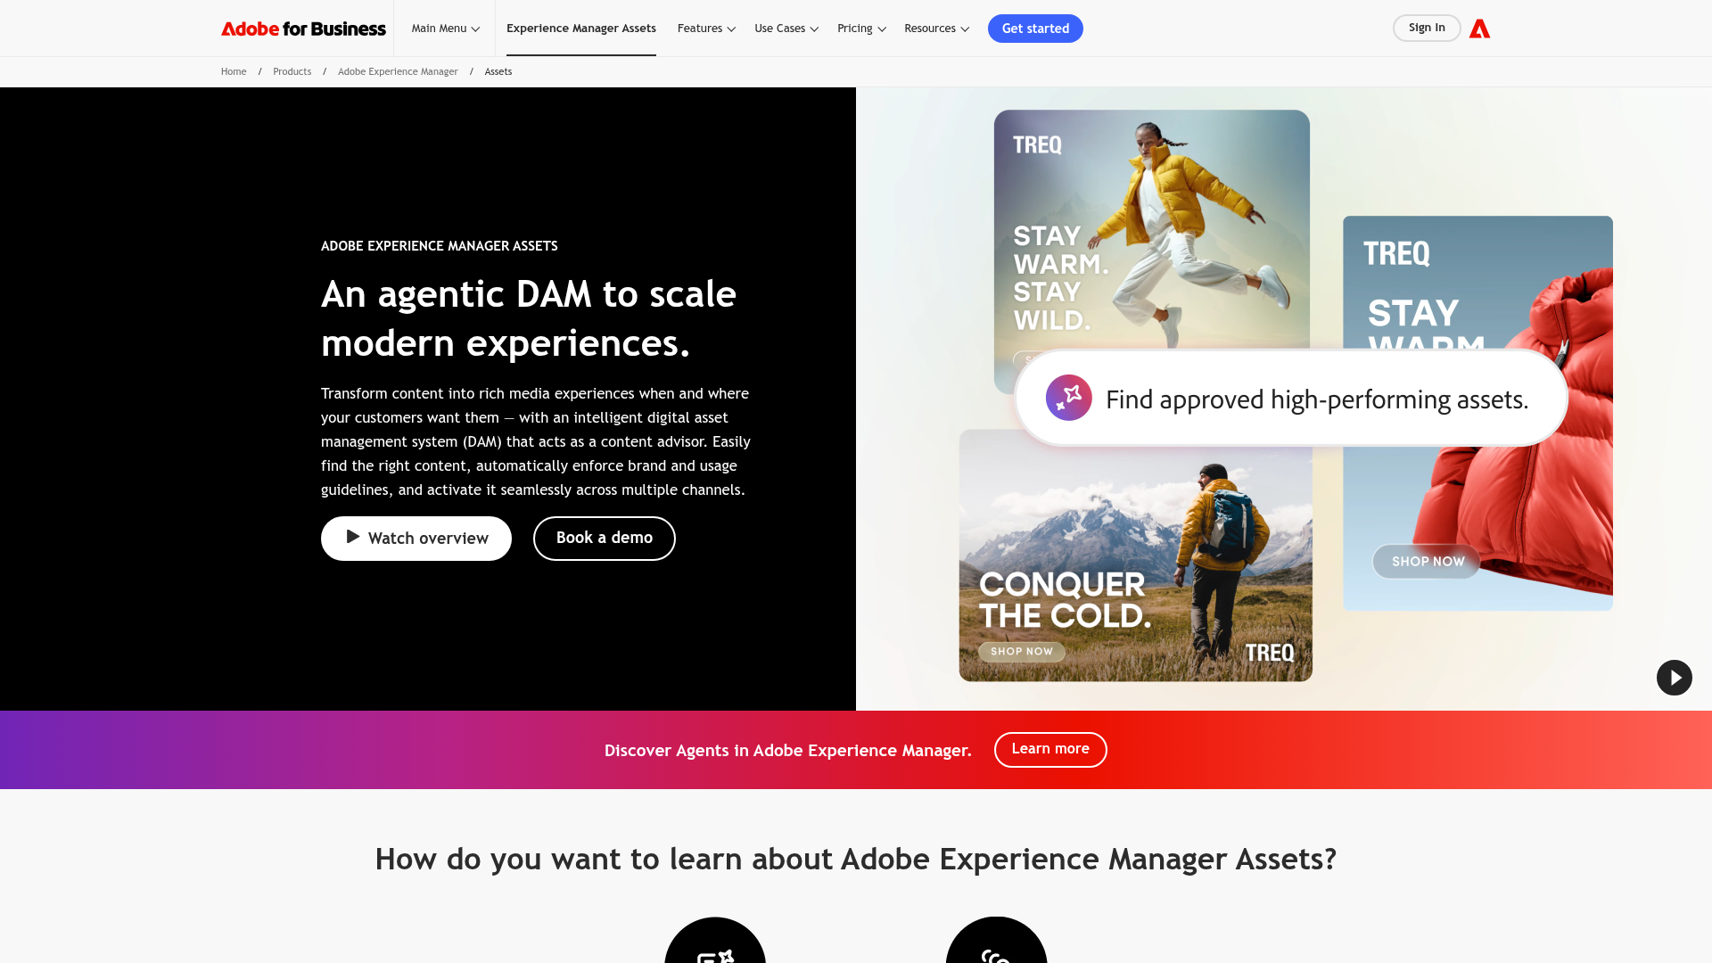Play the hero animation with round play button
Image resolution: width=1712 pixels, height=963 pixels.
pyautogui.click(x=1674, y=678)
